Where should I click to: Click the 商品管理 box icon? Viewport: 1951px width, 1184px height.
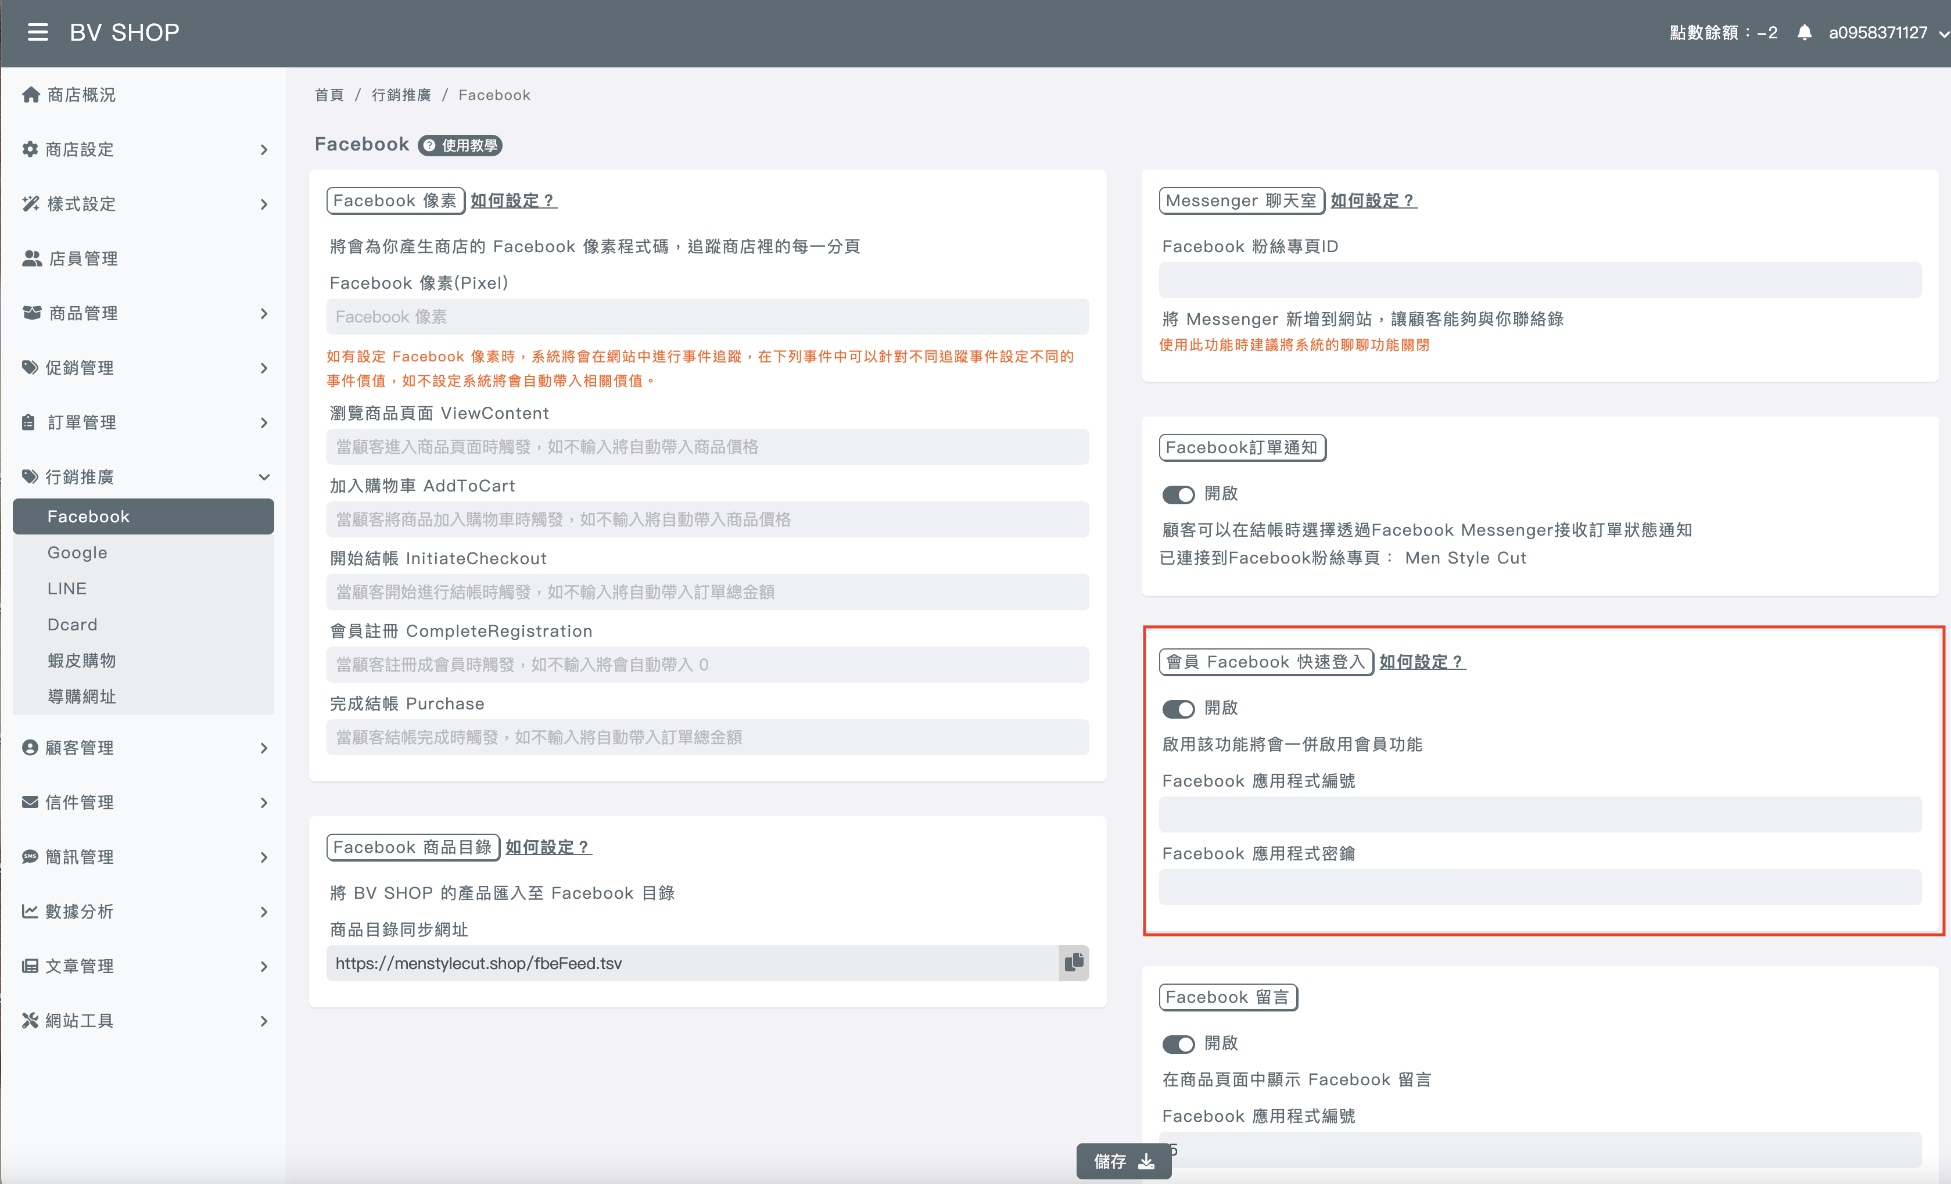(x=32, y=313)
